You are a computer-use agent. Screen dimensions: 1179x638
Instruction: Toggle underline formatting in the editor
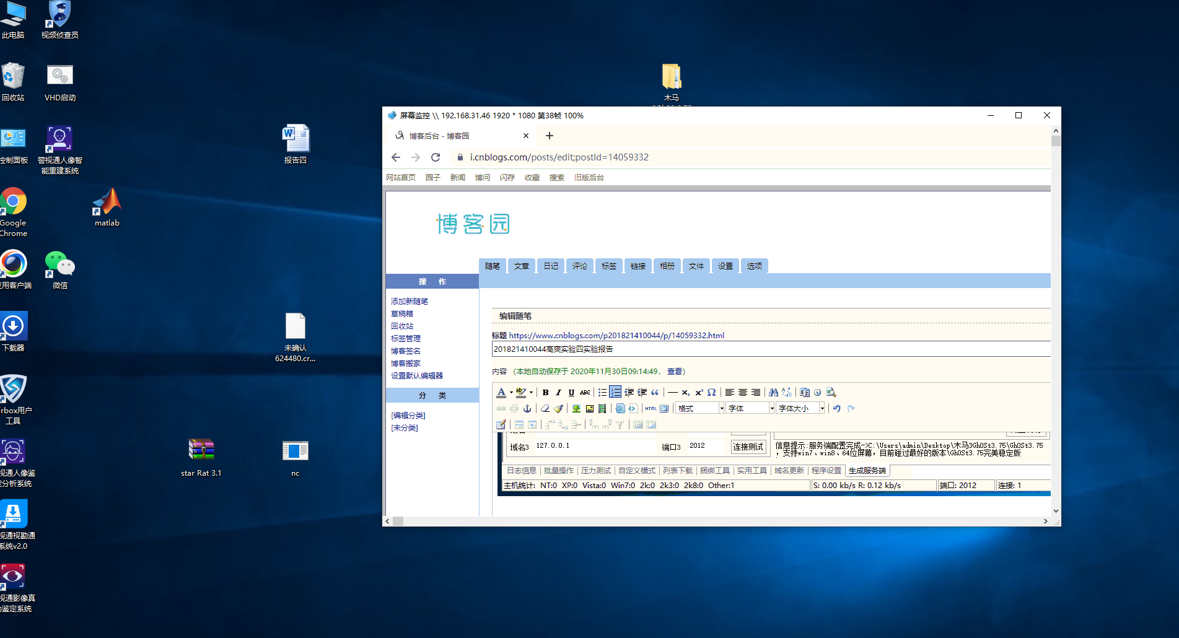pyautogui.click(x=571, y=392)
